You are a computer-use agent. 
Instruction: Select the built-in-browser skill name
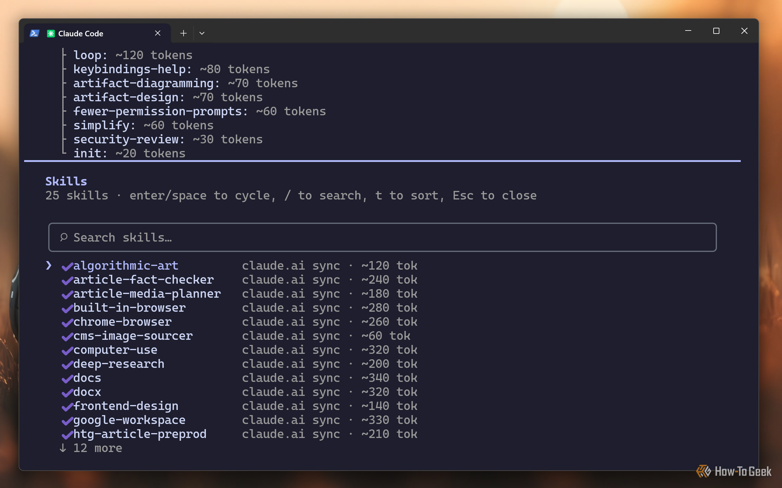(x=129, y=307)
